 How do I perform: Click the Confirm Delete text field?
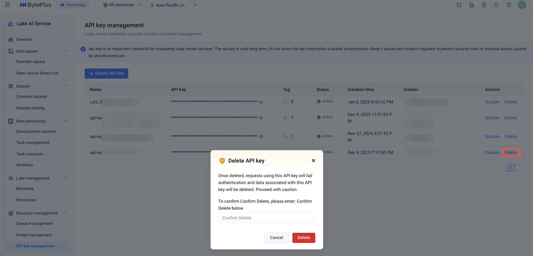pos(266,218)
